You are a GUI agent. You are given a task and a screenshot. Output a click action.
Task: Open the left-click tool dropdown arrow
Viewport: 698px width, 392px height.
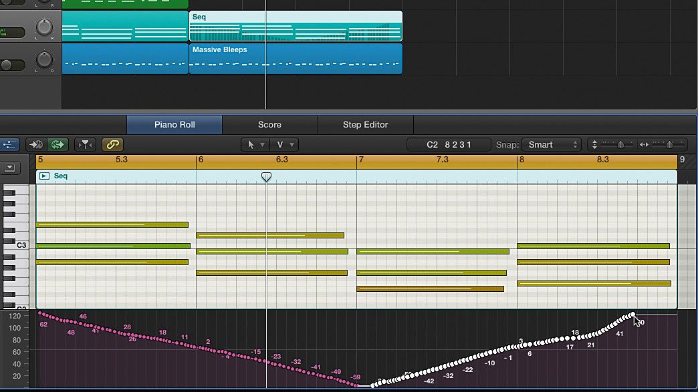[262, 145]
